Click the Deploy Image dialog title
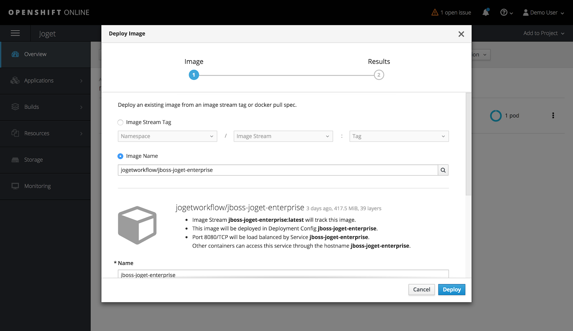Image resolution: width=573 pixels, height=331 pixels. coord(127,34)
